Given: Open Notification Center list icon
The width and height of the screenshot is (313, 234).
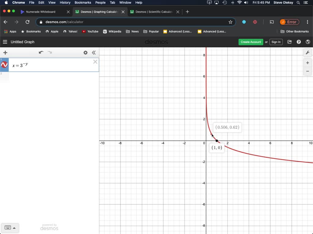Looking at the screenshot, I should click(x=305, y=2).
